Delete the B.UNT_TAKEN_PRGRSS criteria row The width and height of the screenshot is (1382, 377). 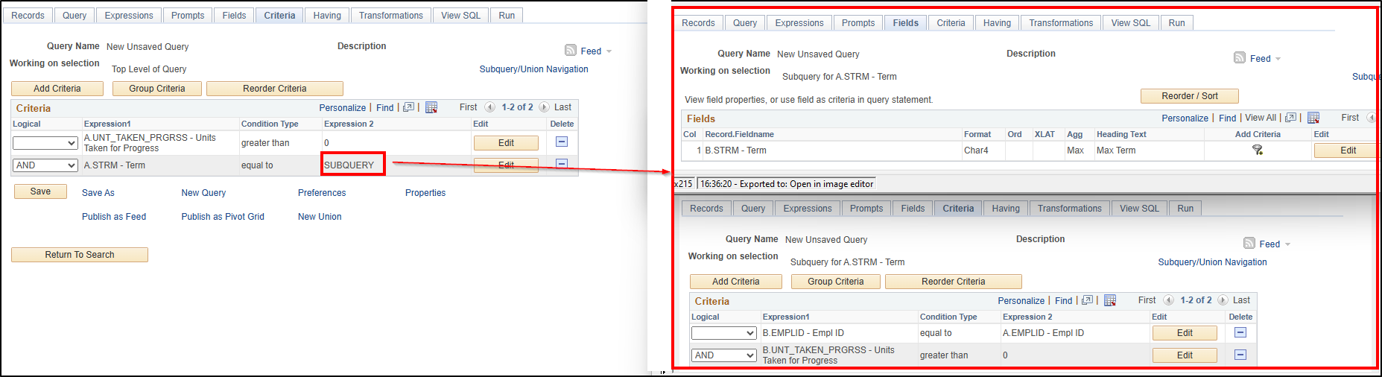(1240, 355)
